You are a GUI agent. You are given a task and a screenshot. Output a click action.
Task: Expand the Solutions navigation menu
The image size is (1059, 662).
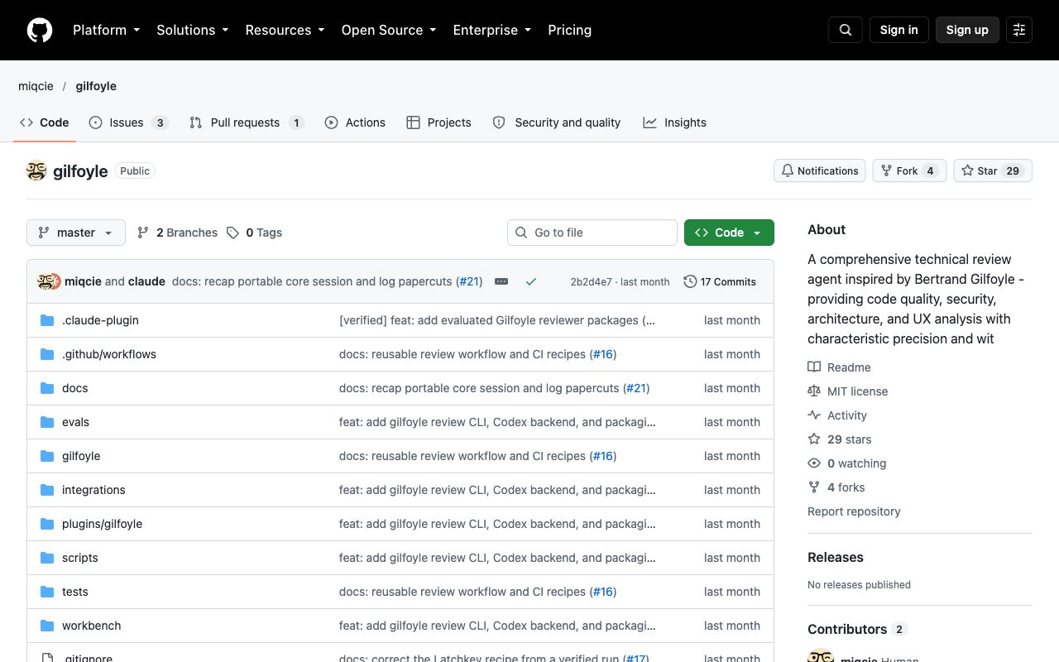(x=193, y=30)
